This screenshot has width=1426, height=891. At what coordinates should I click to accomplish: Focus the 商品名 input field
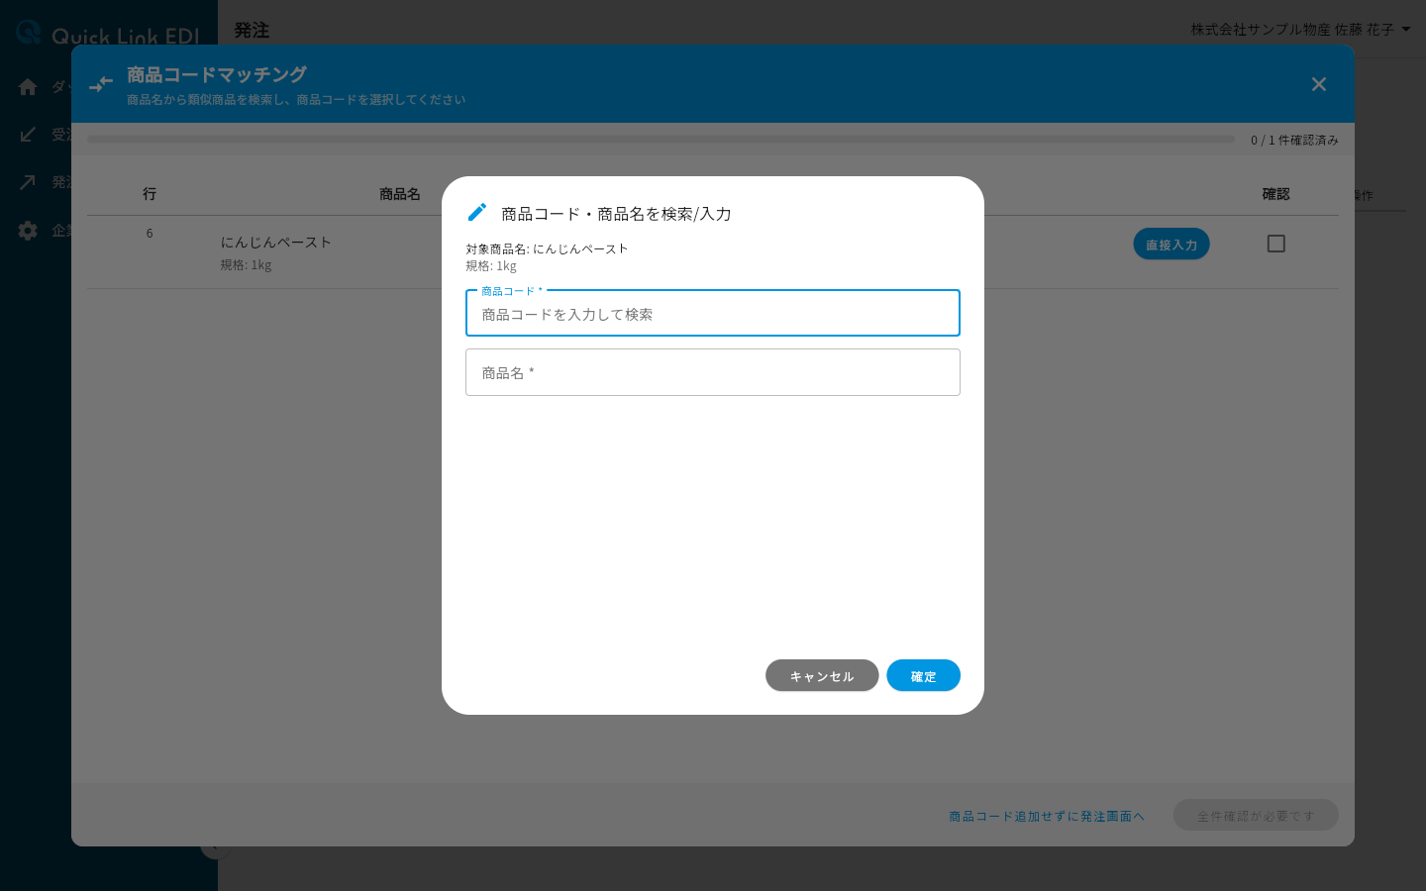pos(713,372)
